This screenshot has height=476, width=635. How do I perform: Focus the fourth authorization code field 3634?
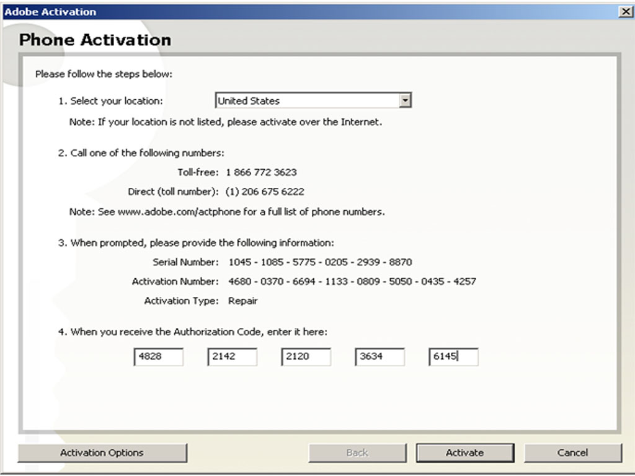click(380, 356)
